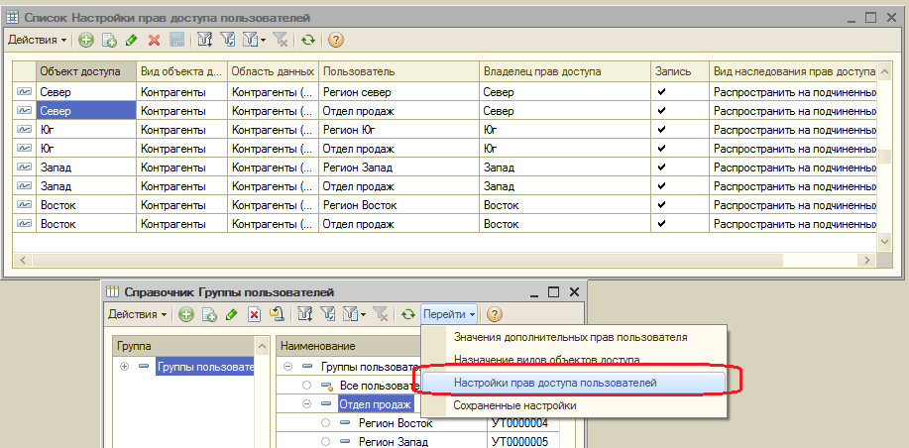Click Наименование column header in user groups
This screenshot has width=909, height=448.
[348, 346]
